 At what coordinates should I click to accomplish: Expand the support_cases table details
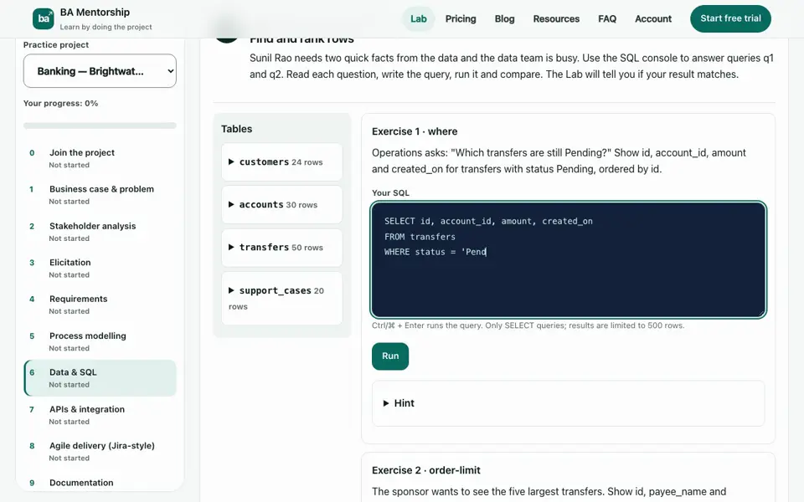(x=281, y=298)
